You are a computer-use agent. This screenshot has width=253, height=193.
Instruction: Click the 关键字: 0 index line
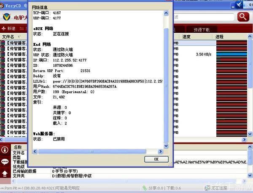(62, 113)
